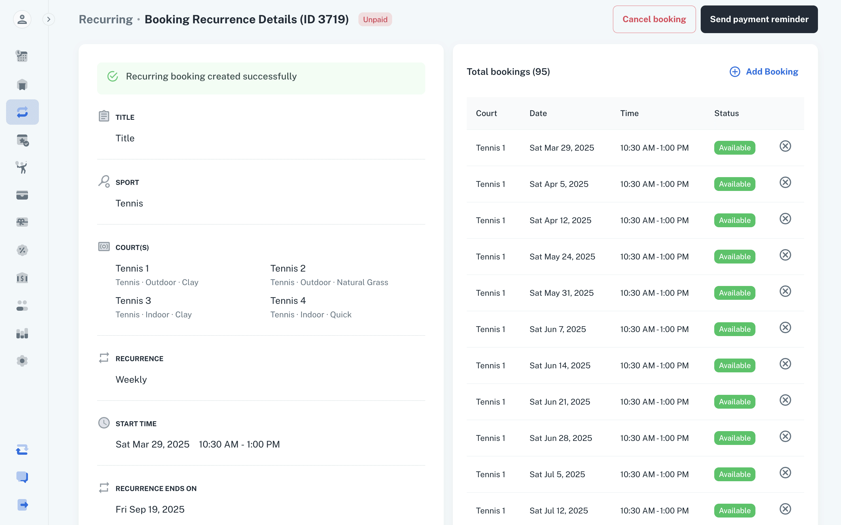Screen dimensions: 841x525
Task: Remove the Sat Jul 5, 2025 booking
Action: coord(785,473)
